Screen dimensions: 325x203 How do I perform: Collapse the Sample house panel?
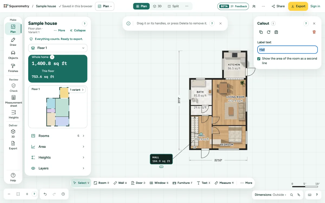click(78, 31)
